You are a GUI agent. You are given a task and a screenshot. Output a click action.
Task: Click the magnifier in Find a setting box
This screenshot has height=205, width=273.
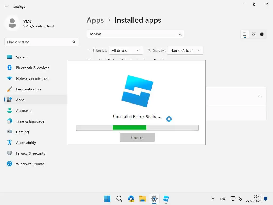[x=74, y=42]
